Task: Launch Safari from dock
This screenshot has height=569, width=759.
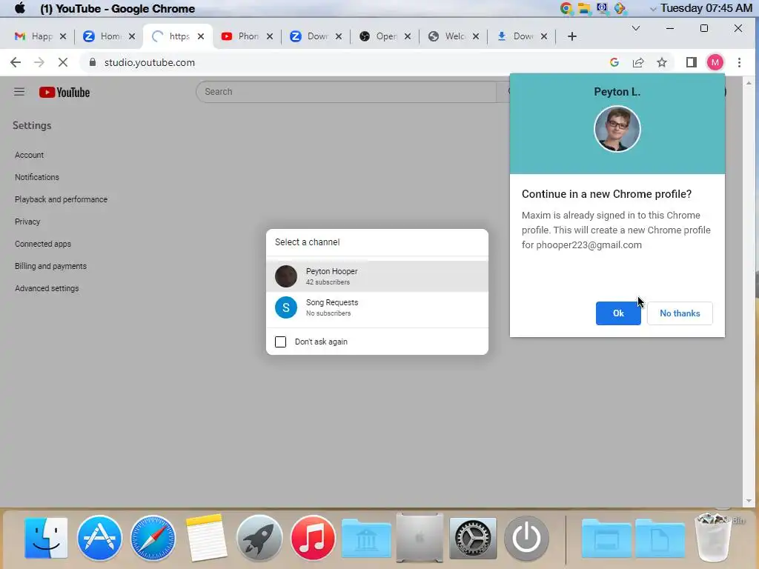Action: click(153, 538)
